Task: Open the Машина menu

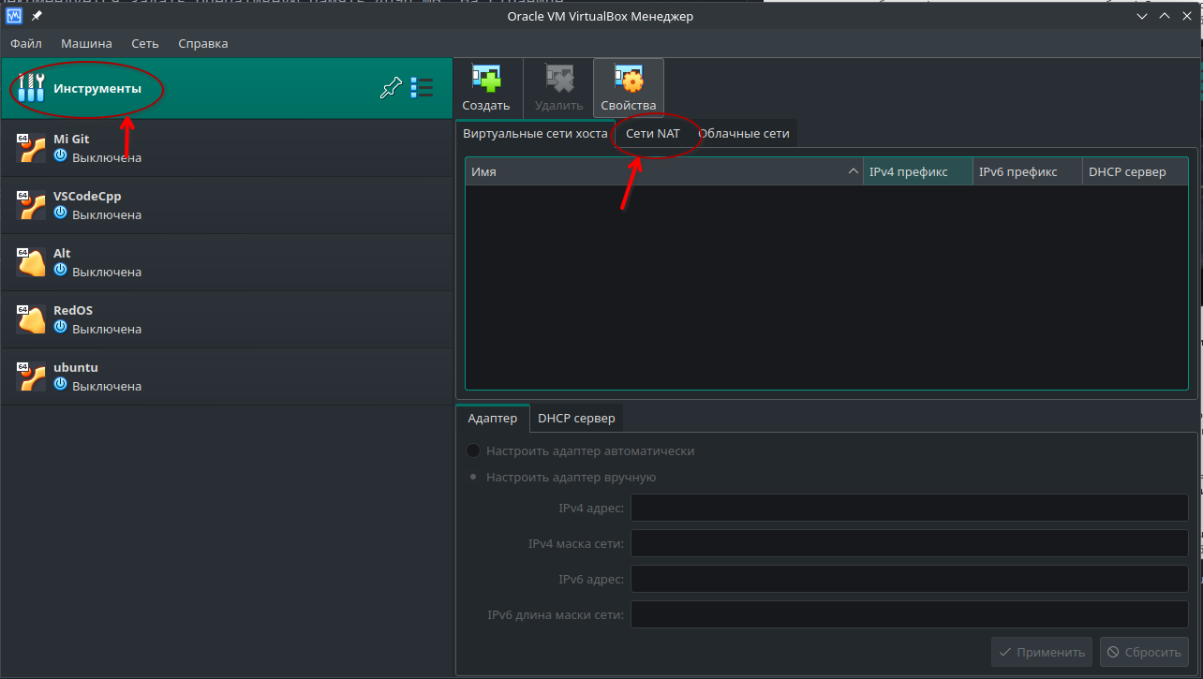Action: (86, 43)
